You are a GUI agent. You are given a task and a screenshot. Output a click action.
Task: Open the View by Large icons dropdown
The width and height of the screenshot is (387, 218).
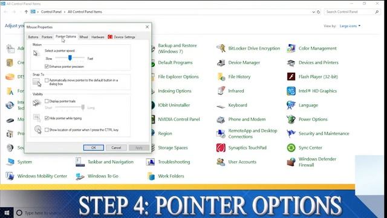tap(350, 26)
